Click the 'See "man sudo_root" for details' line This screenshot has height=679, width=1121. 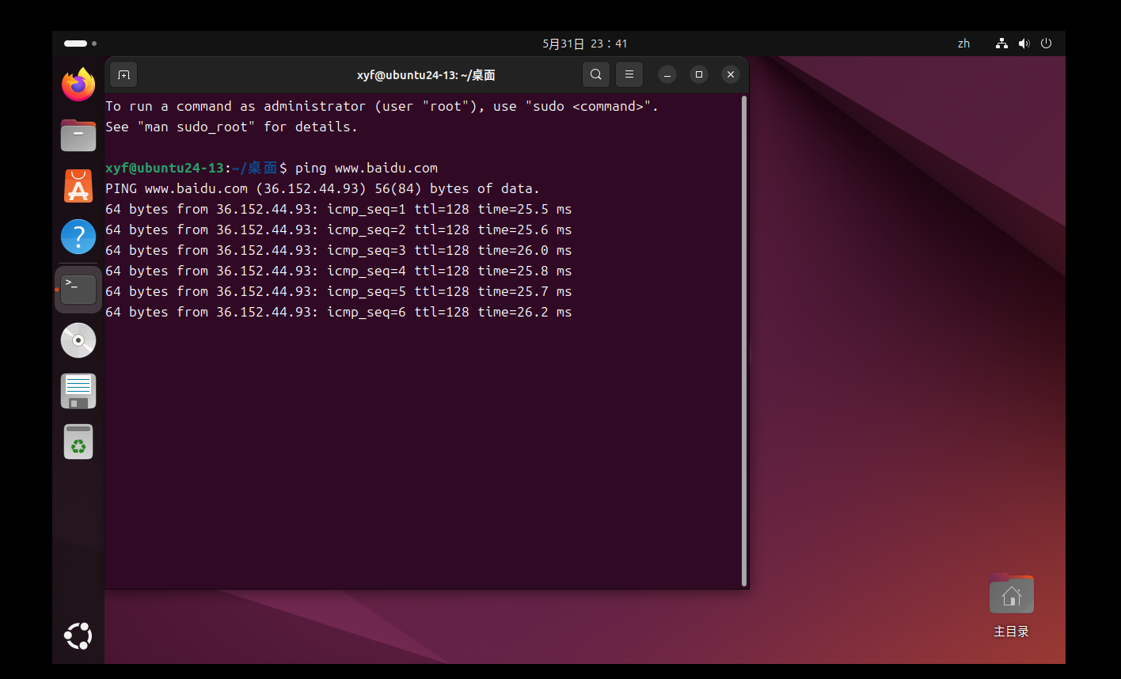(x=232, y=127)
